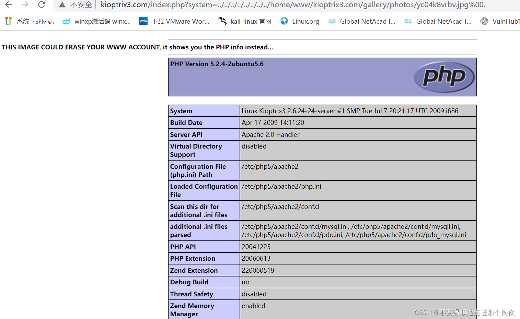Click the Debug Build label
This screenshot has height=319, width=520.
(189, 282)
